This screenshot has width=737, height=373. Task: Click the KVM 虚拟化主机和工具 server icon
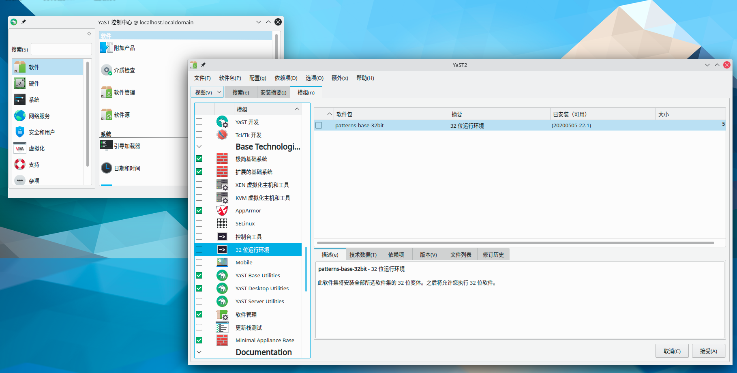click(x=222, y=197)
